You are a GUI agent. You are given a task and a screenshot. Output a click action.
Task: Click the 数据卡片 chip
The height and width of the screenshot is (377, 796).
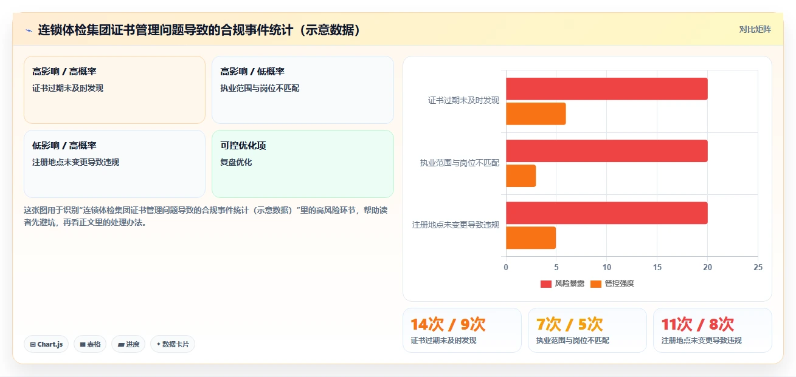173,344
